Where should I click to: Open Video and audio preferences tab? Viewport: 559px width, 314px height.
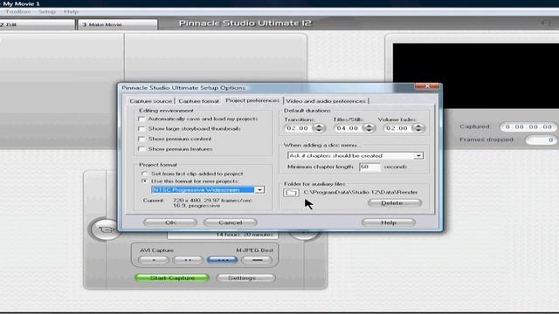pos(326,101)
